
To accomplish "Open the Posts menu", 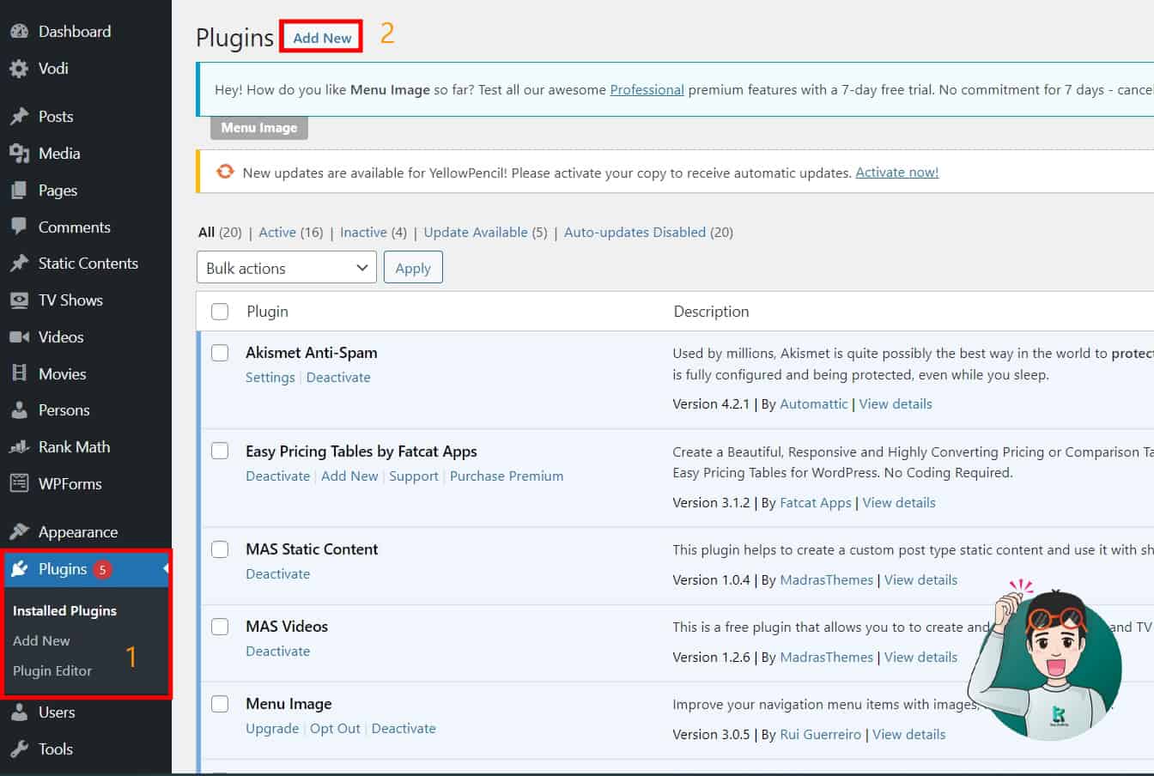I will 56,117.
